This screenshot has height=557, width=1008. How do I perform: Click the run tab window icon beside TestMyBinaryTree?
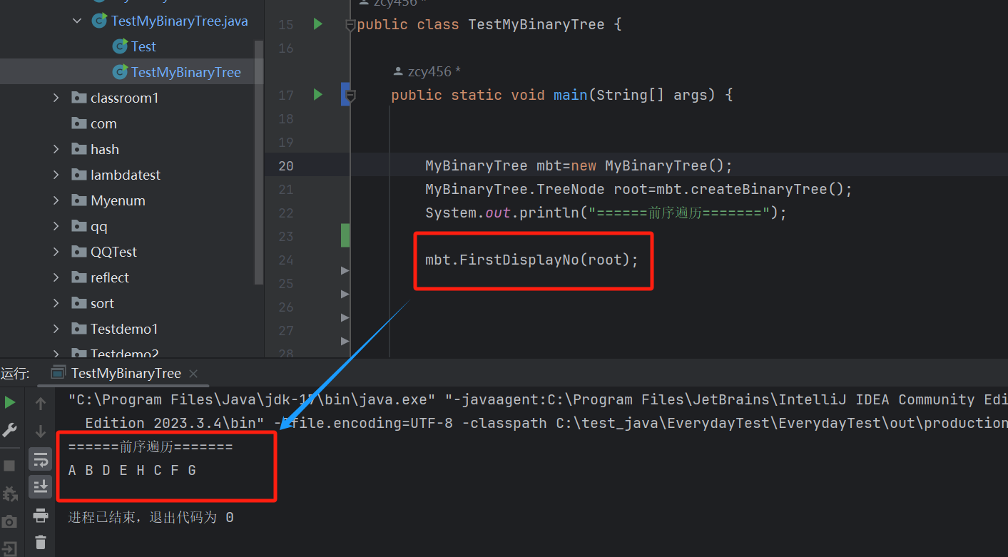(58, 373)
